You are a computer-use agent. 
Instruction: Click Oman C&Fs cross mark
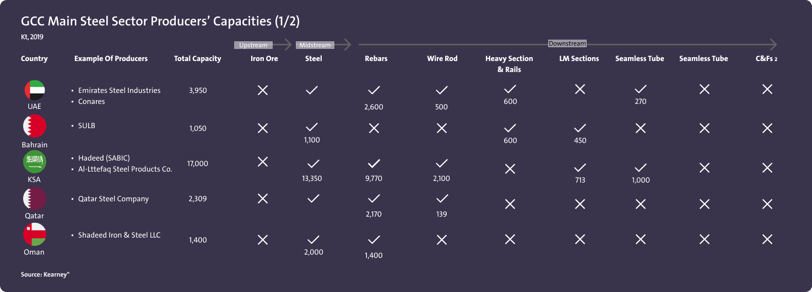click(767, 239)
